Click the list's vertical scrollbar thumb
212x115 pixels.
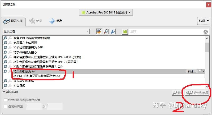[x=207, y=47]
